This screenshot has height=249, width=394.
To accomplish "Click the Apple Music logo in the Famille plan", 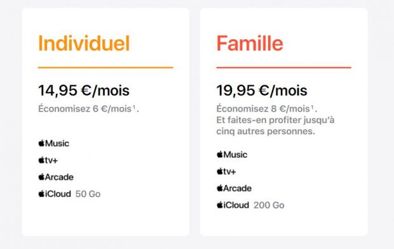I will click(232, 155).
